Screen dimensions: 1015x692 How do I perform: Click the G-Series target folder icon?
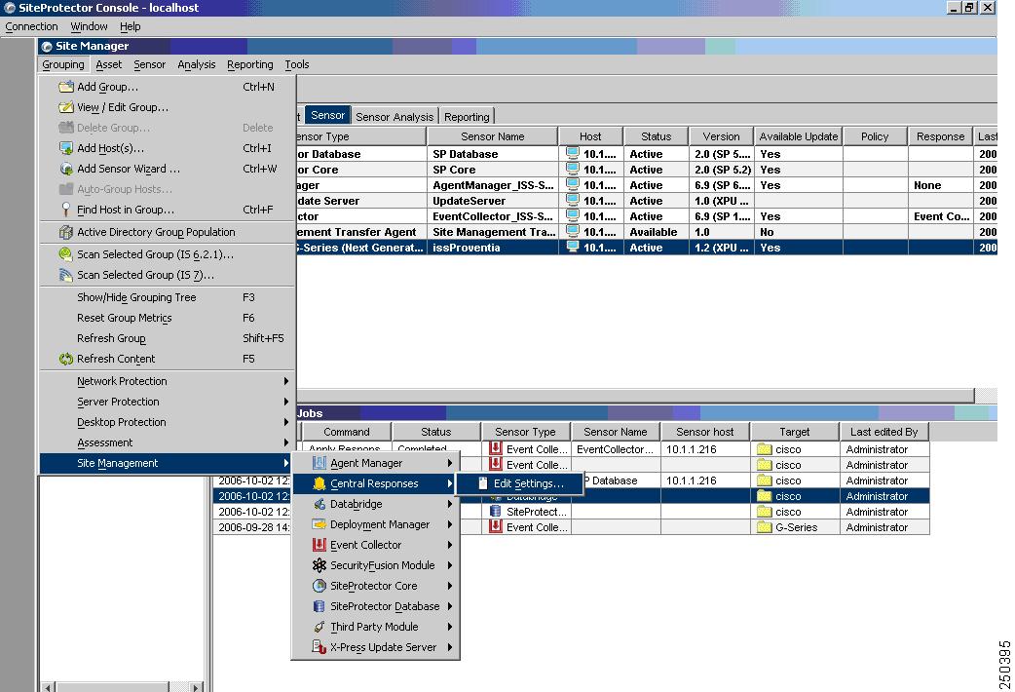click(x=765, y=527)
